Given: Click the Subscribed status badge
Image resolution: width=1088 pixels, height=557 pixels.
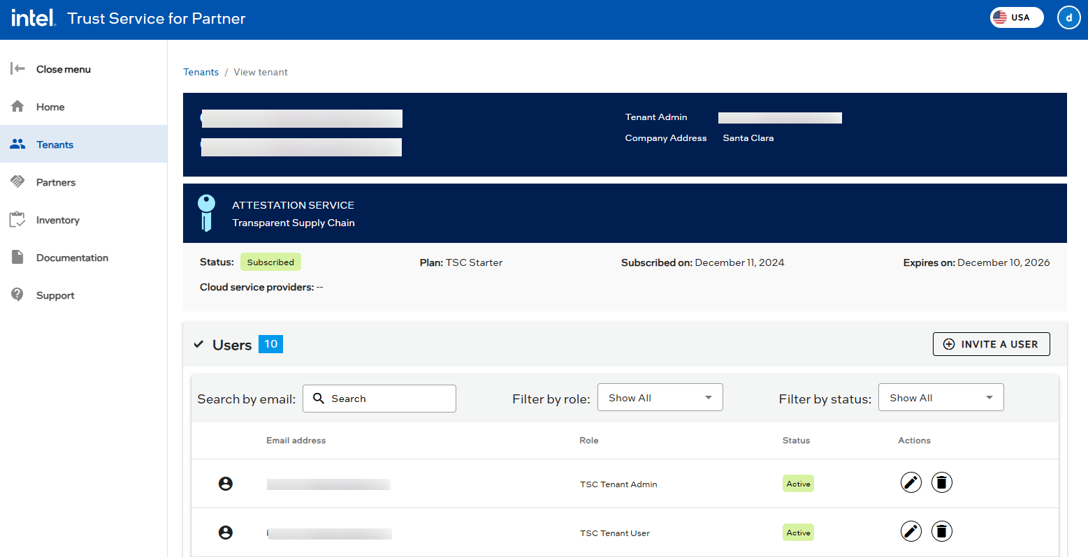Looking at the screenshot, I should pyautogui.click(x=270, y=262).
